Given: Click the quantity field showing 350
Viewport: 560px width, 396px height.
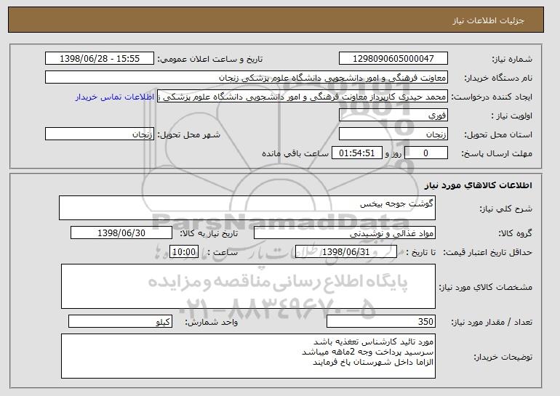Looking at the screenshot, I should point(381,321).
